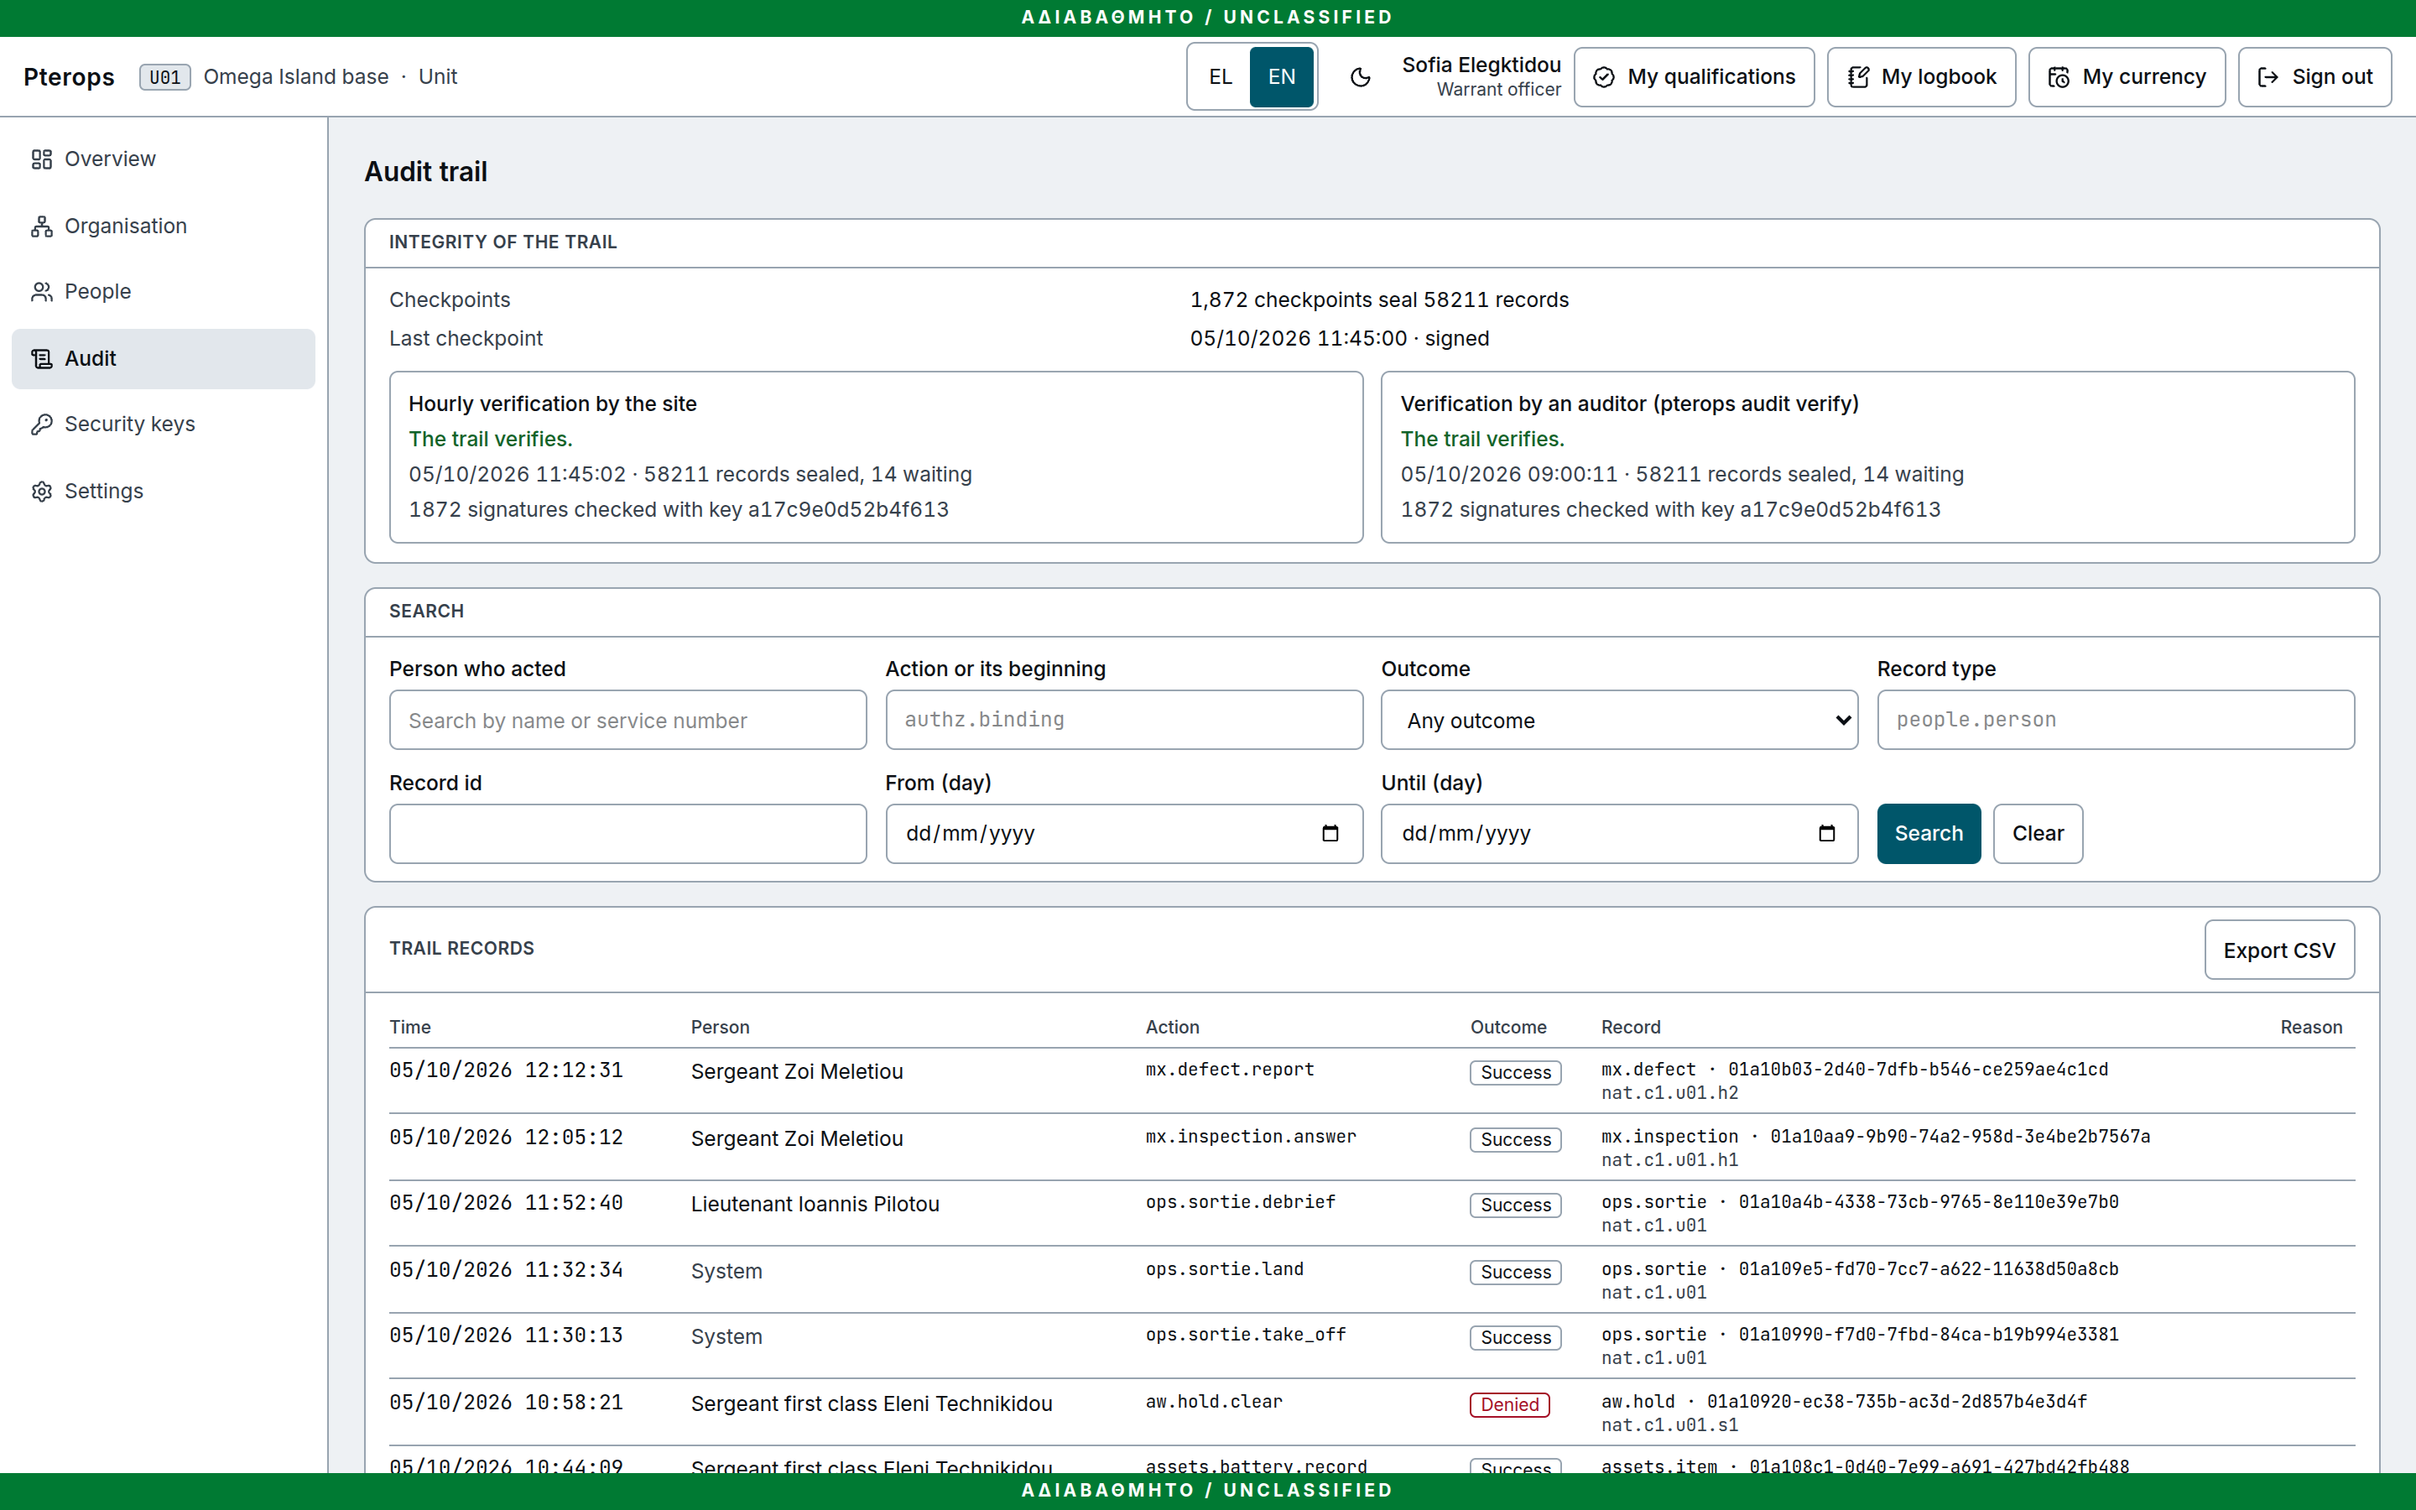Viewport: 2416px width, 1510px height.
Task: Go to Organisation section
Action: point(164,226)
